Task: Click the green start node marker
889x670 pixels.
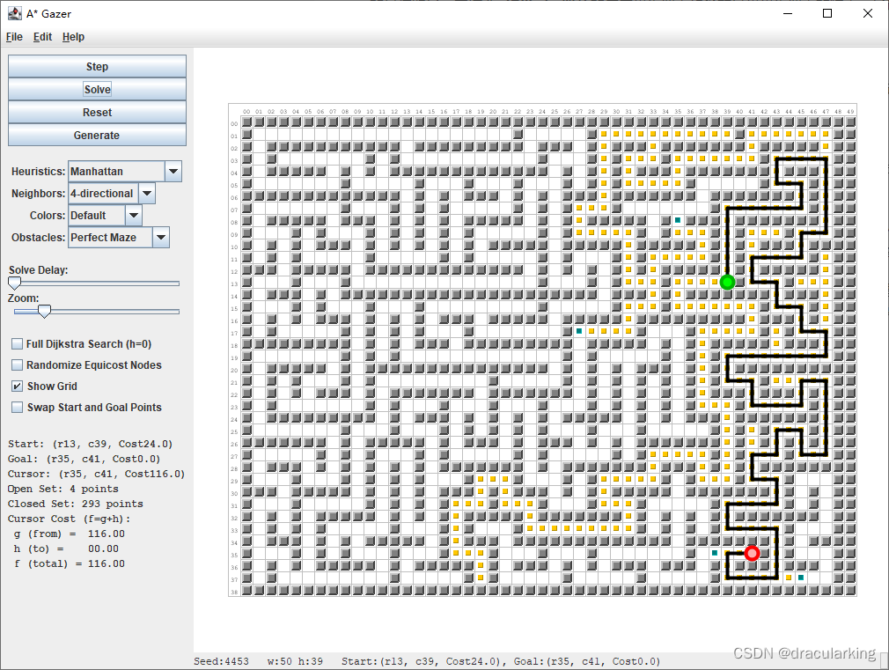Action: coord(727,282)
